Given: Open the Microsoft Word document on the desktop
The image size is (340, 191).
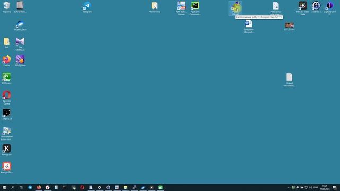Looking at the screenshot, I should (x=249, y=26).
